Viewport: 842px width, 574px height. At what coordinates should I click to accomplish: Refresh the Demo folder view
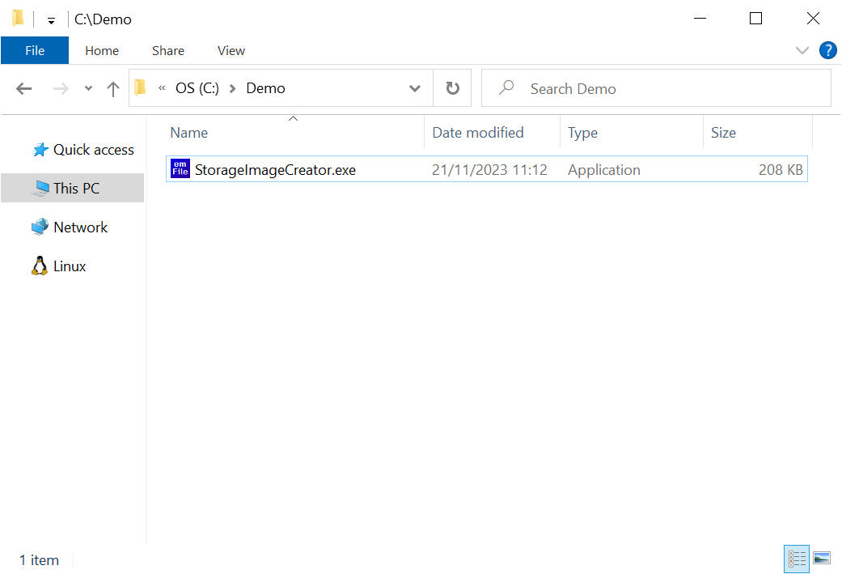tap(452, 89)
